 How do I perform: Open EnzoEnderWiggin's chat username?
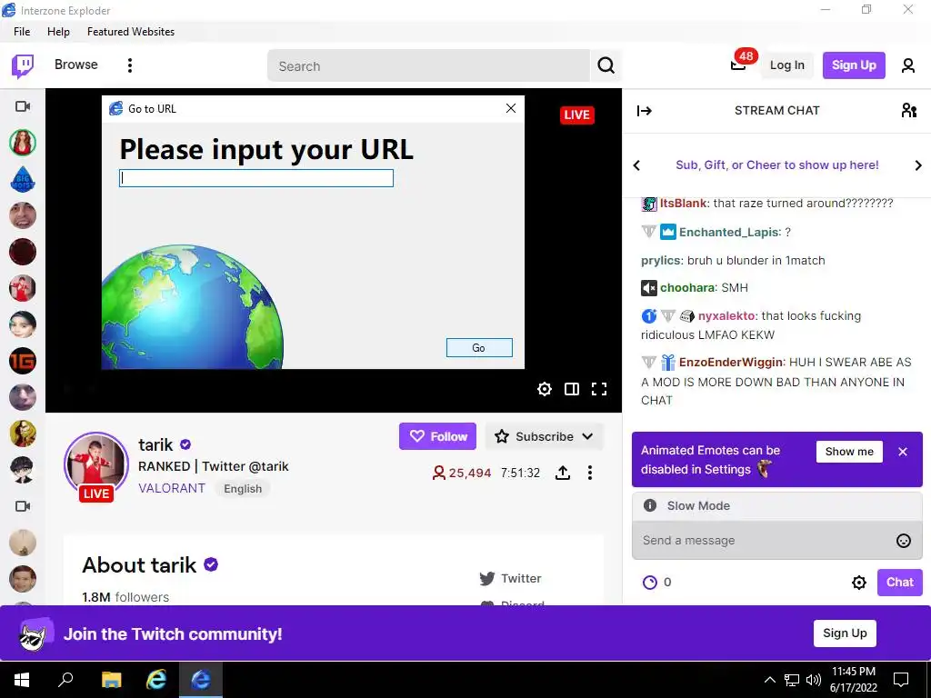732,362
